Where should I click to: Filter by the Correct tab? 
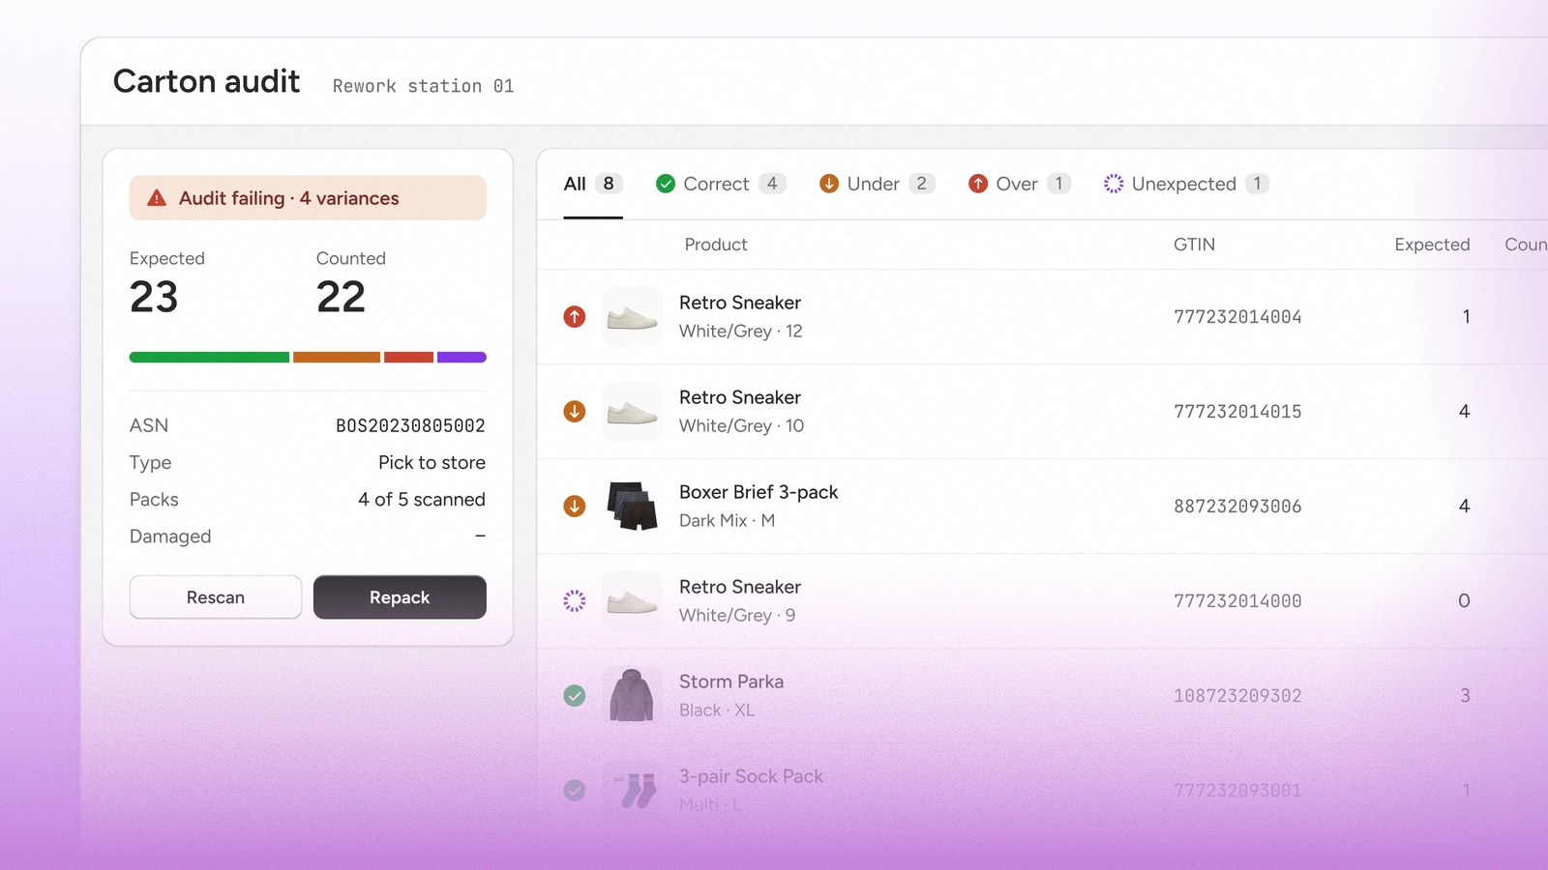click(x=721, y=184)
